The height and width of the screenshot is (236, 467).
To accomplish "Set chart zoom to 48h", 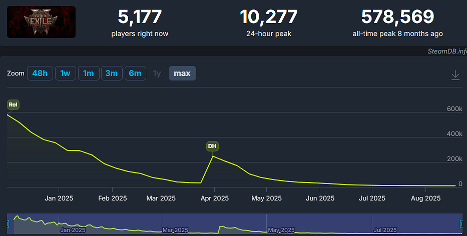I will coord(40,73).
